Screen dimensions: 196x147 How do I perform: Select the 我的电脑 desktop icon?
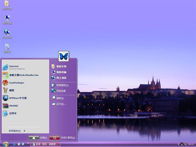click(x=7, y=19)
